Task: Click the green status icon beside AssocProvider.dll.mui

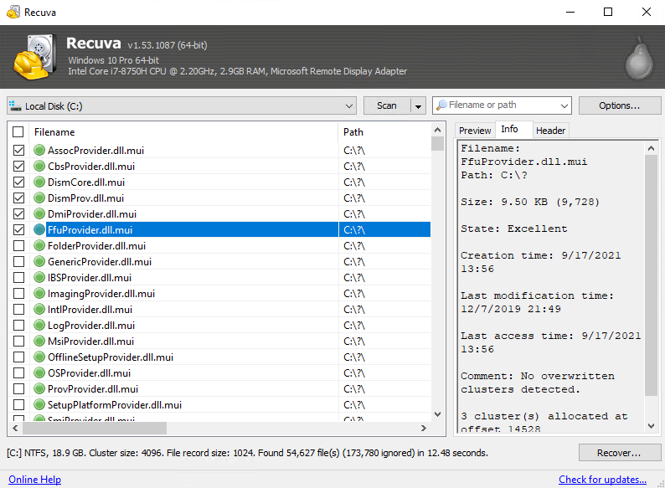Action: 39,150
